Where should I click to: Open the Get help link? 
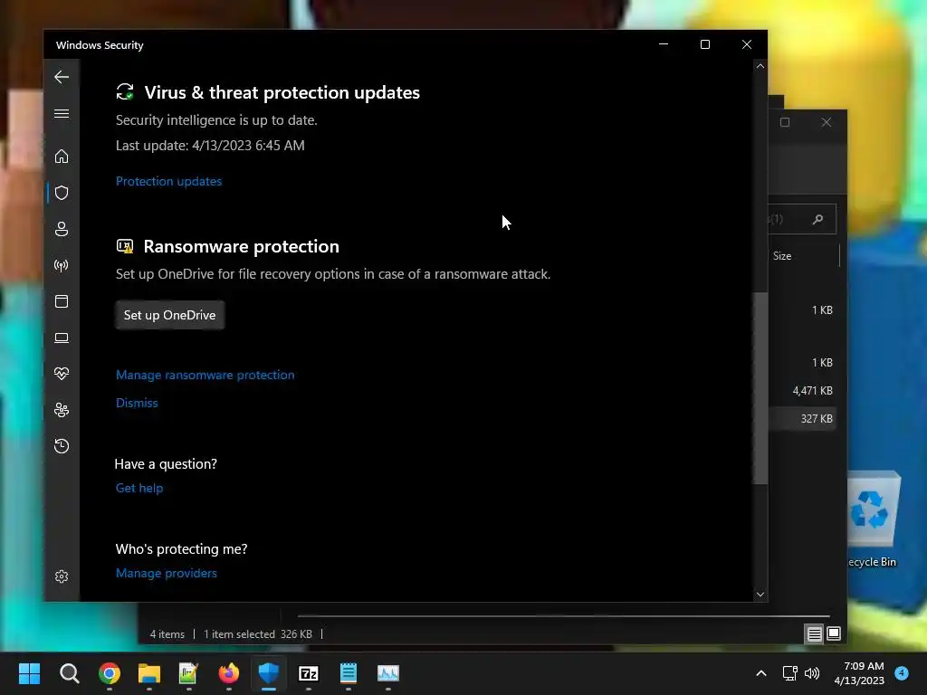(139, 488)
